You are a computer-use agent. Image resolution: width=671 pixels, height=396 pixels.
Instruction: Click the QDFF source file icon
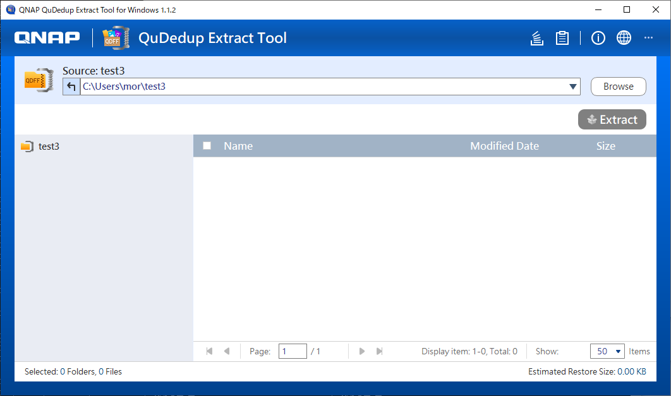(x=39, y=80)
